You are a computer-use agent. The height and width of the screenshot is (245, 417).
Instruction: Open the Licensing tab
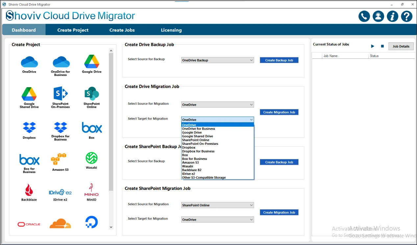click(x=171, y=30)
